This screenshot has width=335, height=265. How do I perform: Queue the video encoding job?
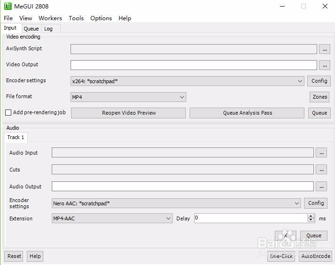[x=319, y=113]
